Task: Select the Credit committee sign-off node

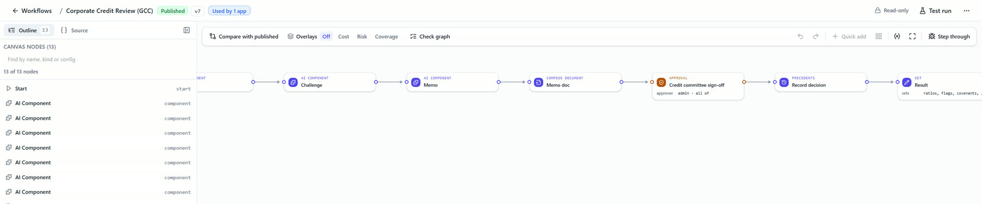Action: click(698, 86)
